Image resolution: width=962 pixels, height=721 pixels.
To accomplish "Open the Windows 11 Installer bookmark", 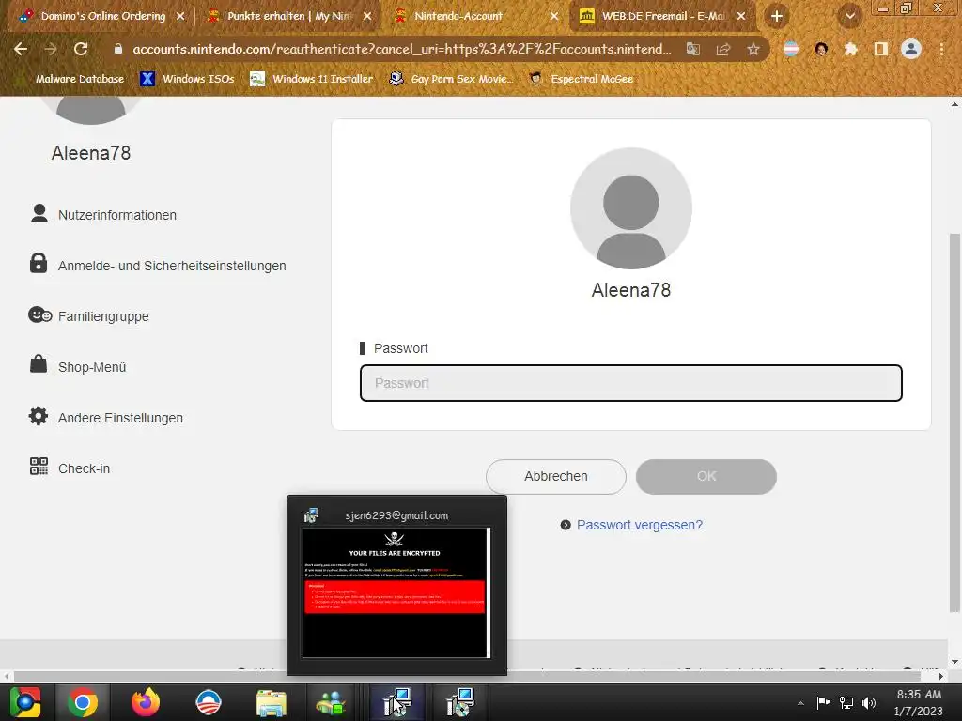I will (312, 79).
